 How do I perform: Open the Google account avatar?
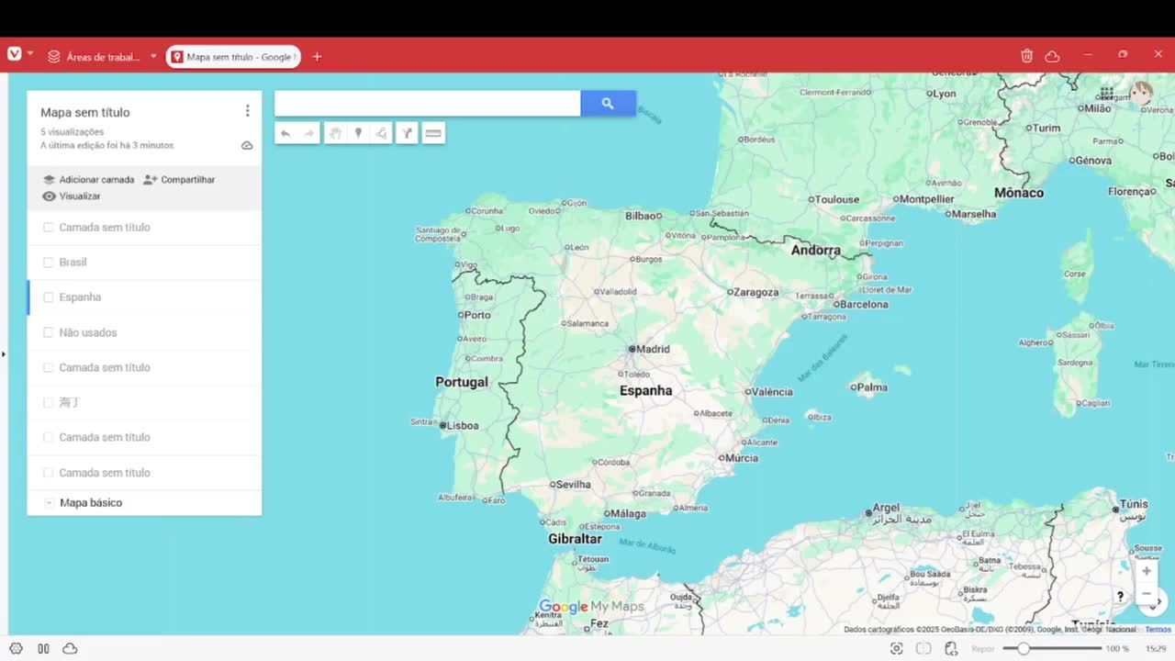(1141, 93)
